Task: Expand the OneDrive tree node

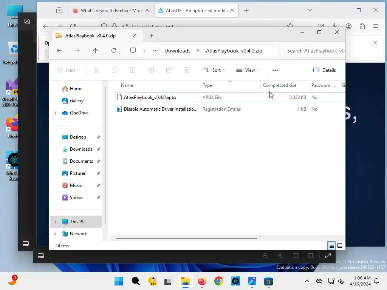Action: point(56,113)
